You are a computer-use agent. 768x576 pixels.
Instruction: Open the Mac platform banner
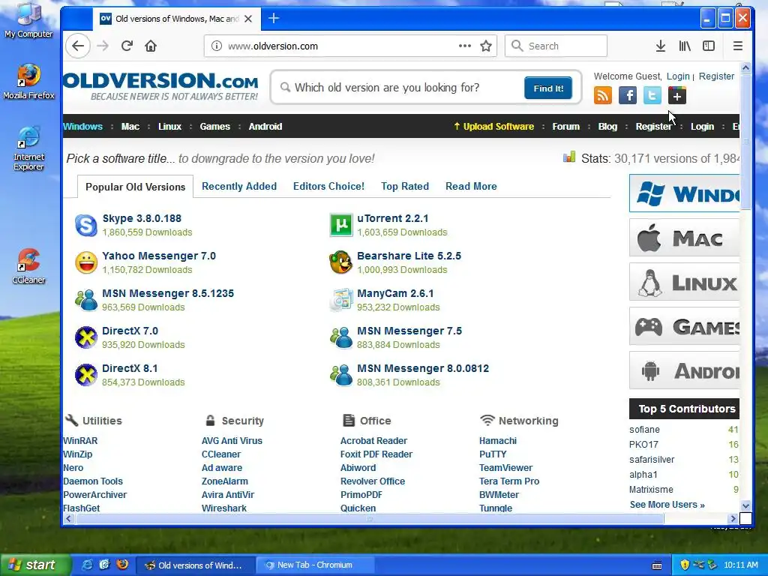[684, 238]
